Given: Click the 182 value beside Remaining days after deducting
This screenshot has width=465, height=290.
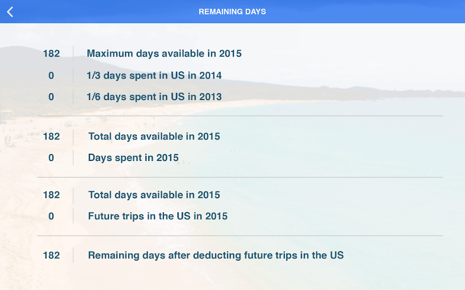Looking at the screenshot, I should 51,255.
